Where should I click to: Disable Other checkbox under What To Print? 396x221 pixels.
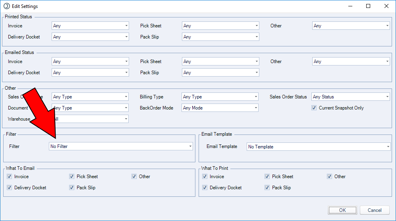coord(330,177)
